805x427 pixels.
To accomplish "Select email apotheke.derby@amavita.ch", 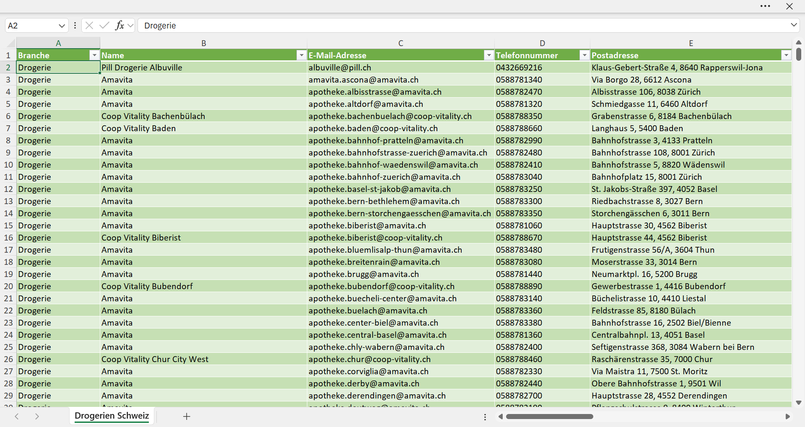I will click(401, 383).
